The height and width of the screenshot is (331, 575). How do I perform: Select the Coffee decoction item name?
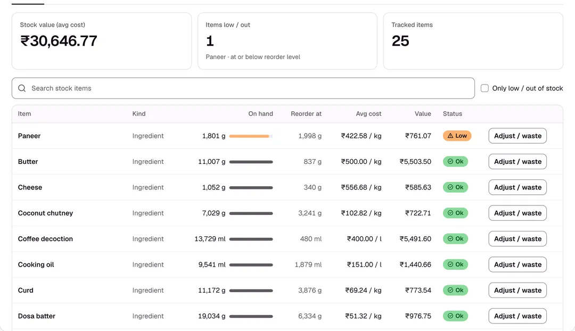[x=45, y=238]
